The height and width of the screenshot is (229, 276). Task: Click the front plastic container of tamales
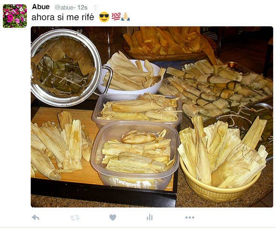135,156
